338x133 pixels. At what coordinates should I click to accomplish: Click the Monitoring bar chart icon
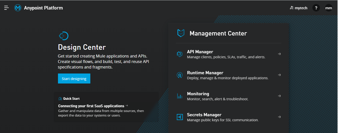pyautogui.click(x=180, y=96)
